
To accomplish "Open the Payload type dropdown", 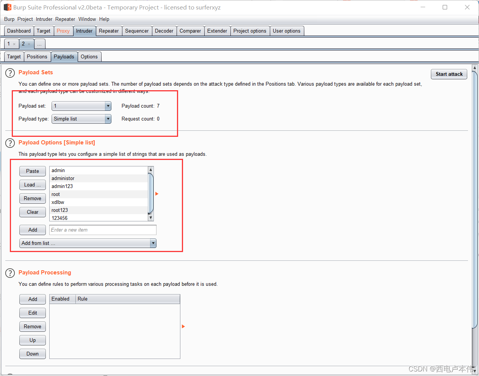I will (x=81, y=119).
